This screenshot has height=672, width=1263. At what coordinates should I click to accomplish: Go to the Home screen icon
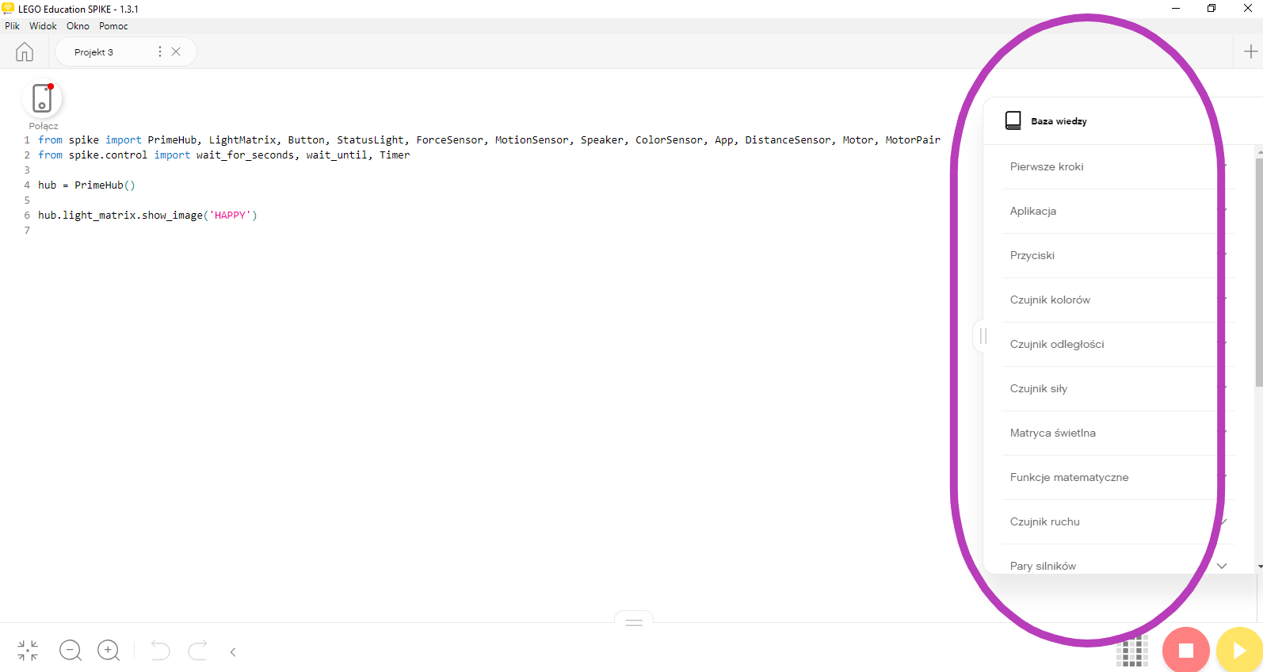point(25,52)
